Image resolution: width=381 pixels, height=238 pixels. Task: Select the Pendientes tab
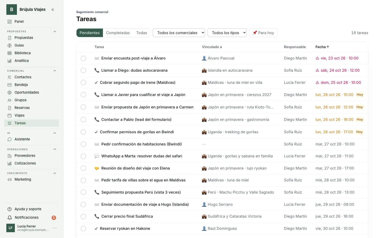90,33
